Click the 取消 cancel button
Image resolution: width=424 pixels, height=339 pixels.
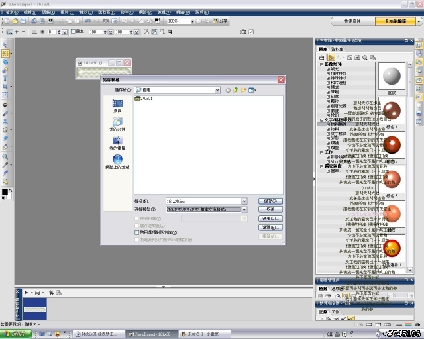point(270,209)
